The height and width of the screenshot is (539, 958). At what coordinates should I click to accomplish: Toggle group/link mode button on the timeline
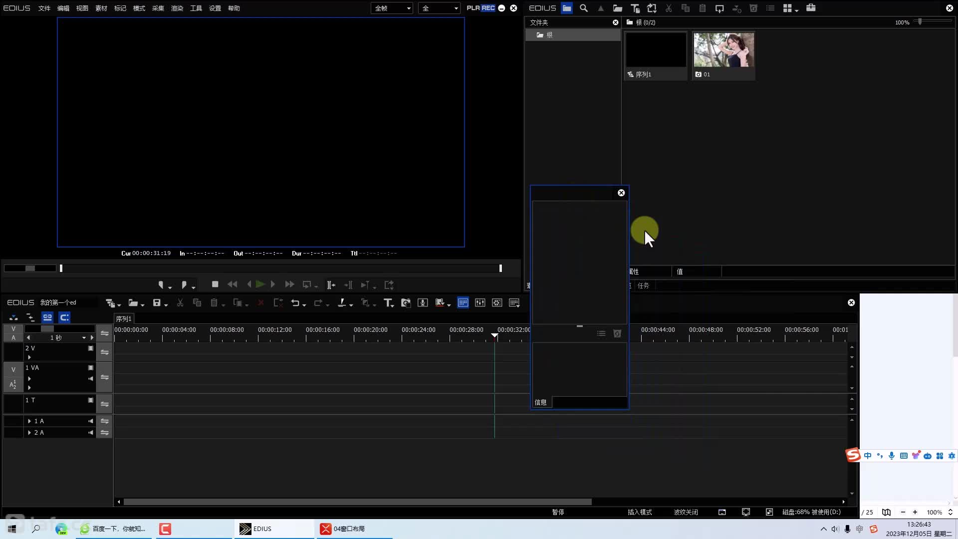click(47, 317)
